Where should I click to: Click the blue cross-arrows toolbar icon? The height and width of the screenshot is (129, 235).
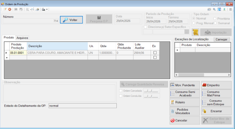(x=32, y=9)
